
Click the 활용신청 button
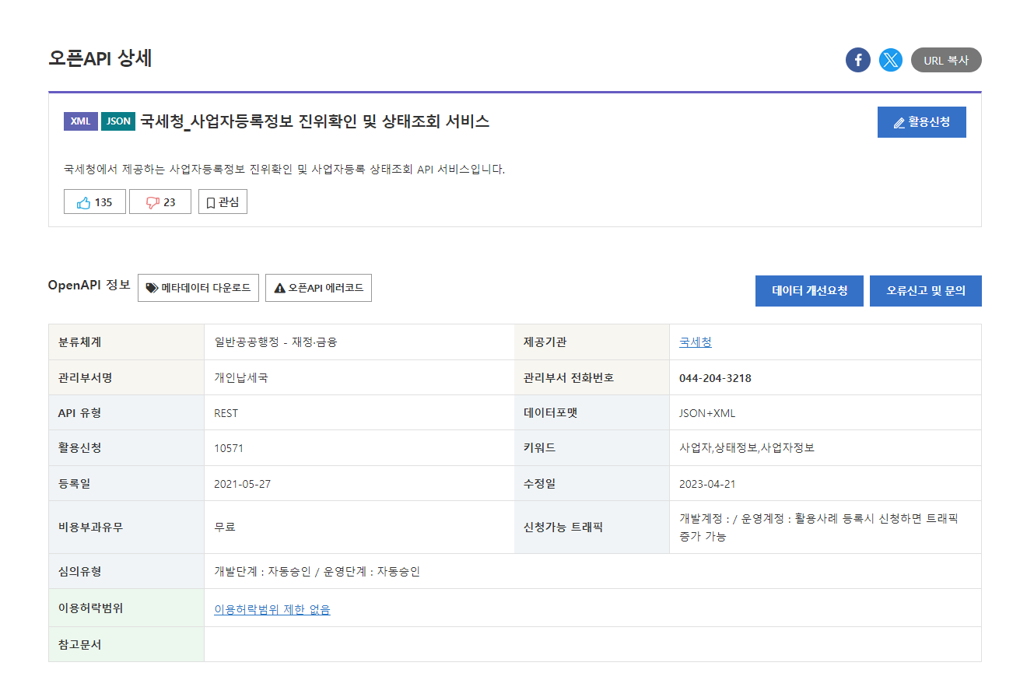[922, 122]
